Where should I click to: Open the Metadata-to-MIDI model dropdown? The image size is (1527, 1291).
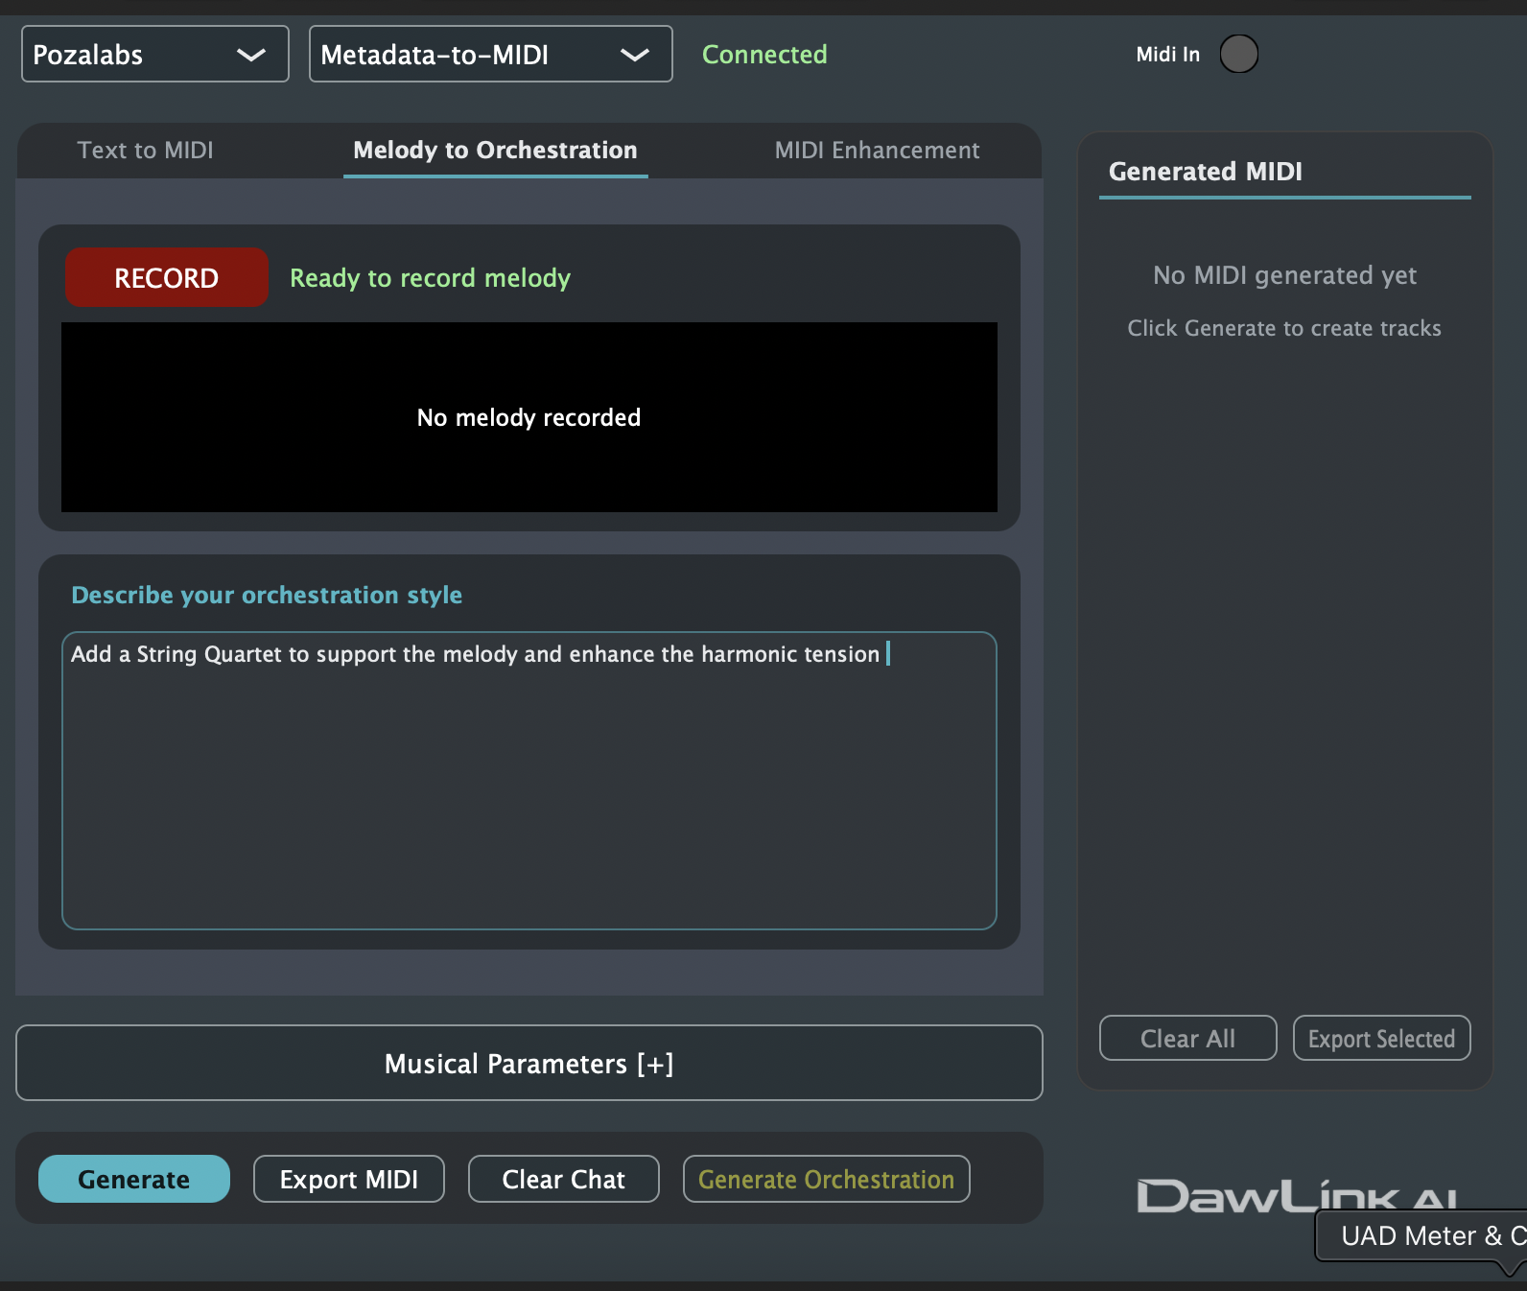tap(490, 54)
